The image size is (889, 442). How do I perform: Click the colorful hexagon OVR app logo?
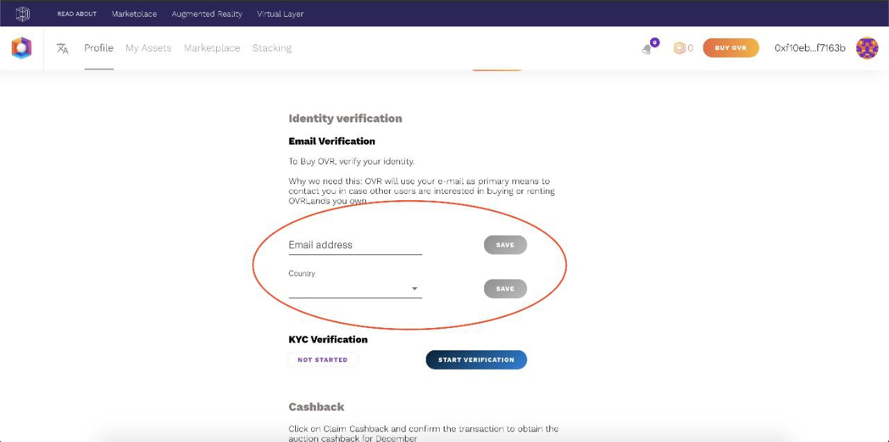pos(22,48)
